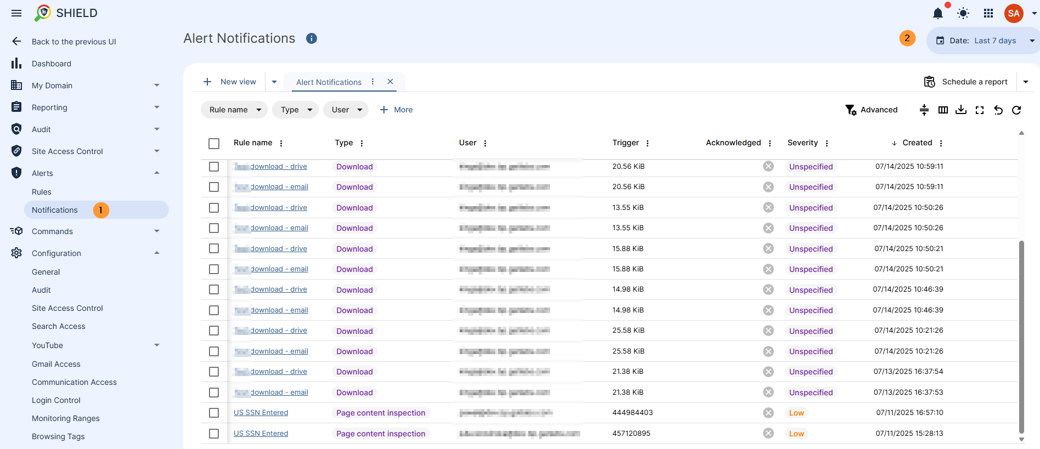This screenshot has width=1040, height=449.
Task: Open Alert Notifications tab options menu
Action: [x=373, y=82]
